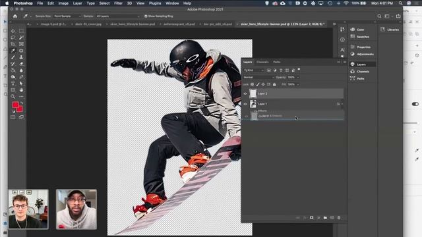Toggle the layer filter on/off switch

(299, 70)
